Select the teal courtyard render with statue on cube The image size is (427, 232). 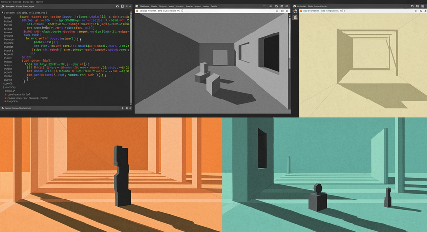325,175
